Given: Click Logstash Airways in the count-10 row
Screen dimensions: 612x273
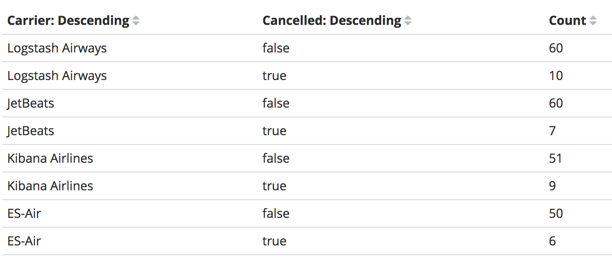Looking at the screenshot, I should point(57,76).
